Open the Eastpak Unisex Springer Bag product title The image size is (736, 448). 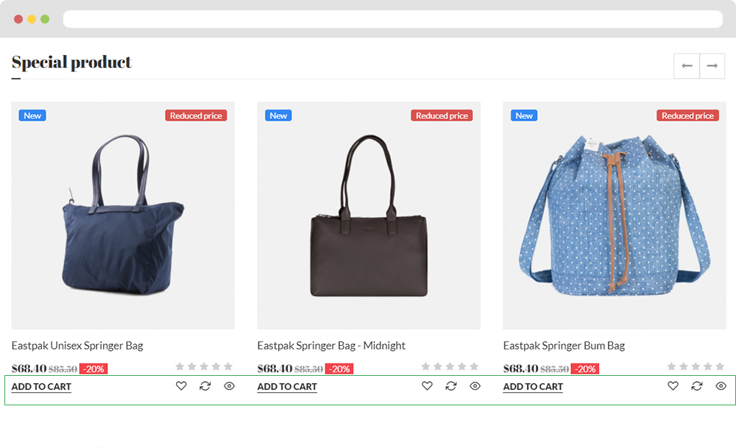[x=77, y=346]
